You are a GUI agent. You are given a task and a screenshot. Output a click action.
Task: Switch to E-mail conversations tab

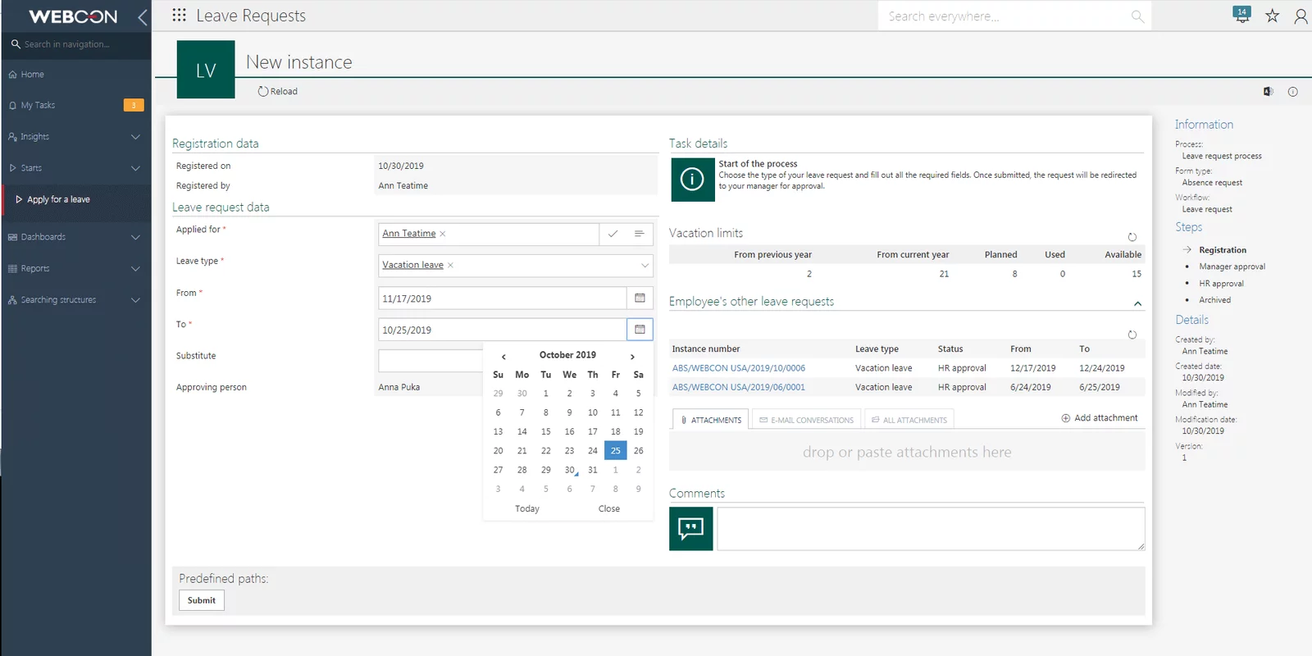point(806,420)
